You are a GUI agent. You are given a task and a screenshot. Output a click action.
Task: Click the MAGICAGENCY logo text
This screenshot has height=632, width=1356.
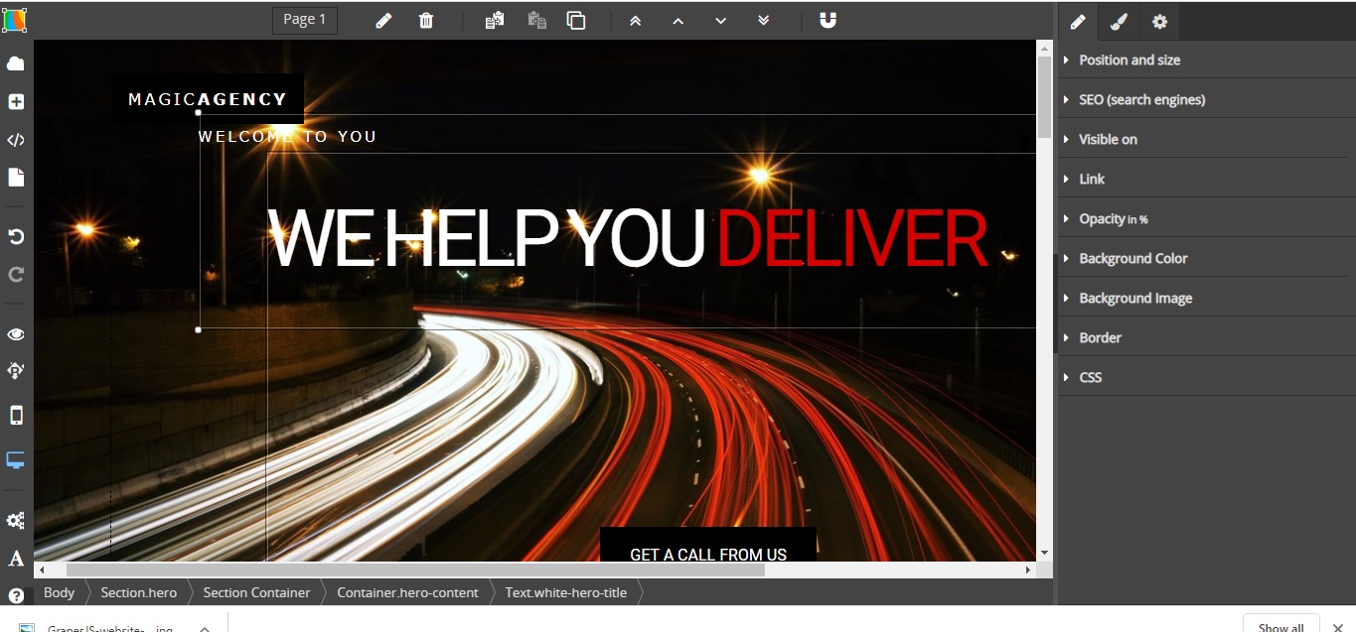tap(208, 99)
